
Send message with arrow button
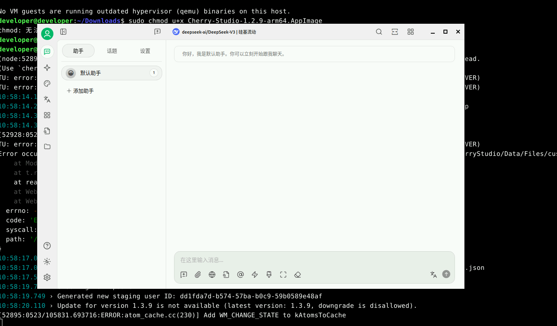click(x=446, y=274)
